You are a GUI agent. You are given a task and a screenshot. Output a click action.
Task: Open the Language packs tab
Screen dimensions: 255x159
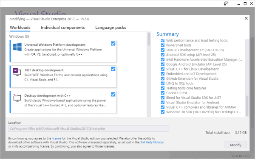pos(110,28)
